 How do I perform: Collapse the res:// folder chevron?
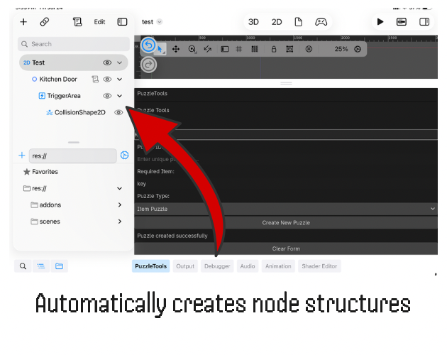[x=119, y=188]
